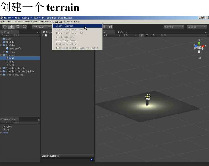Toggle scene lighting sun icon
The image size is (209, 166).
pos(142,35)
